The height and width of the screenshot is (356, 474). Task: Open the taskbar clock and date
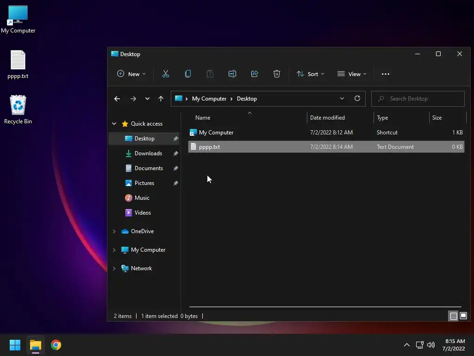click(454, 345)
